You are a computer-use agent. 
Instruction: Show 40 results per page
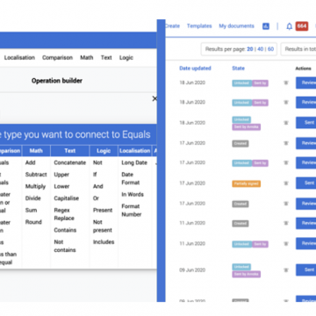coord(261,49)
